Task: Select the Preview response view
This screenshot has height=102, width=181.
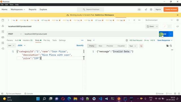Action: tap(110, 46)
